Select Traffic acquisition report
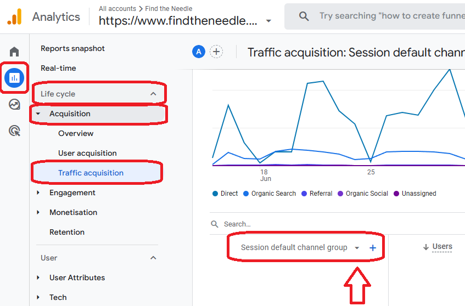Viewport: 465px width, 306px height. 91,173
